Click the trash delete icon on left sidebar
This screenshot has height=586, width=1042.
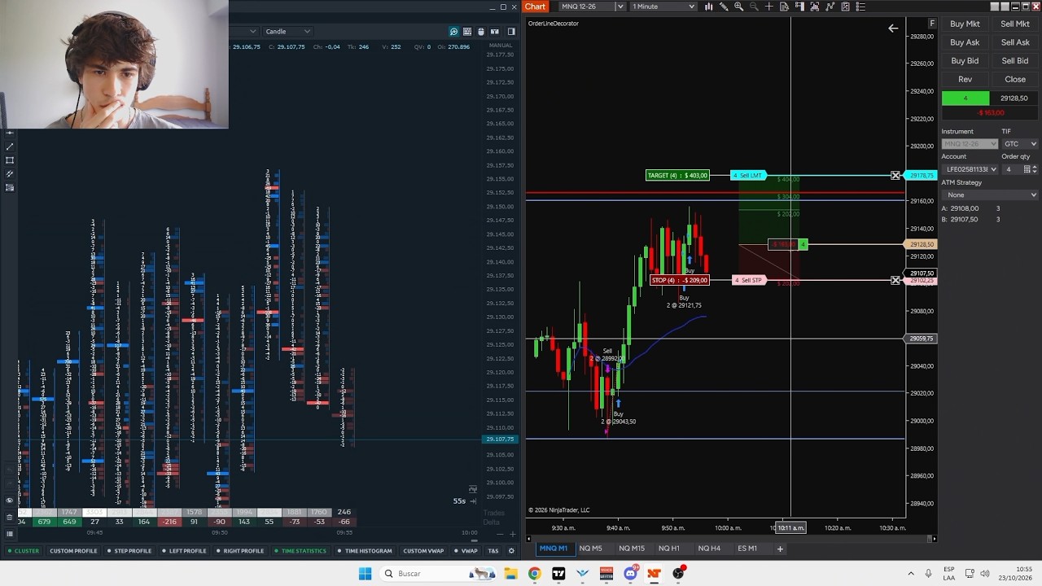click(x=10, y=518)
